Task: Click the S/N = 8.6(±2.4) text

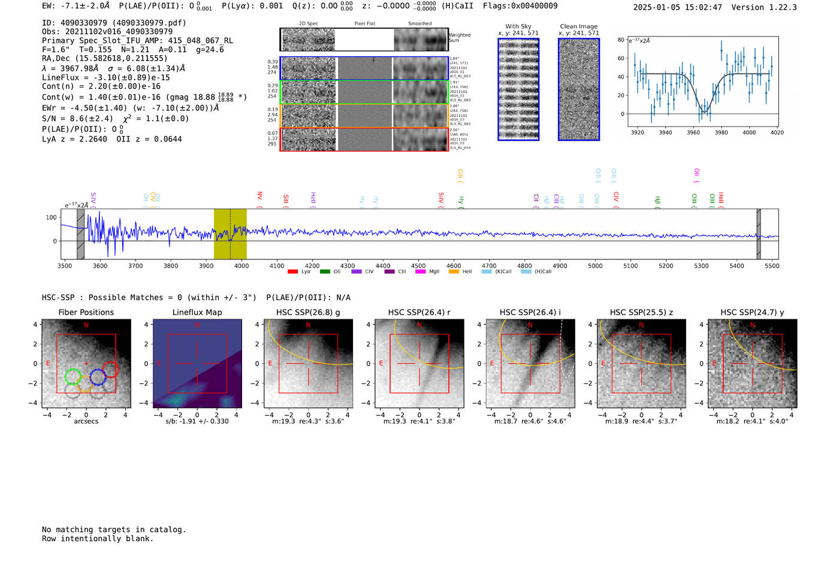Action: coord(77,119)
